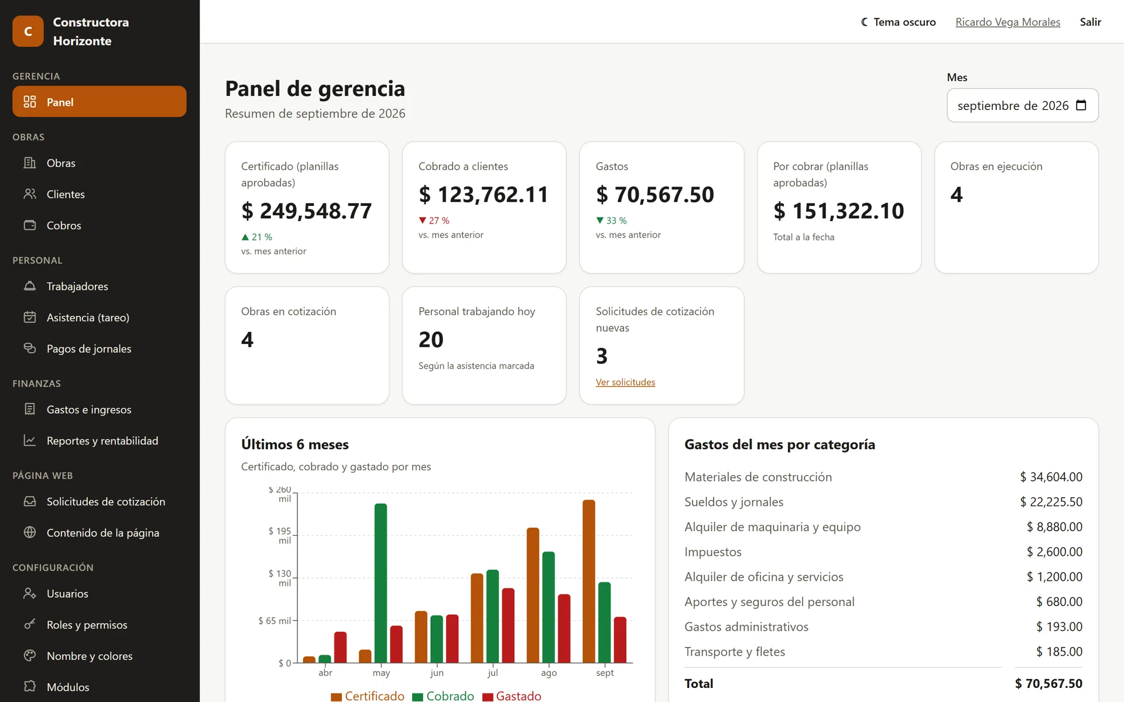Click the septiembre de 2026 month field
Viewport: 1124px width, 702px height.
(1022, 105)
